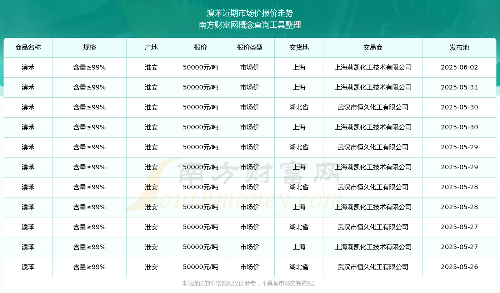Select the 发布地 column header
This screenshot has height=293, width=500.
pos(460,47)
